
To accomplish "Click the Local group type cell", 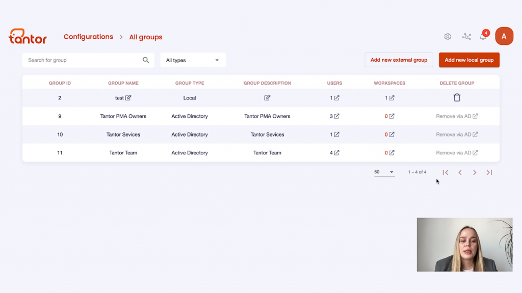I will pos(190,98).
